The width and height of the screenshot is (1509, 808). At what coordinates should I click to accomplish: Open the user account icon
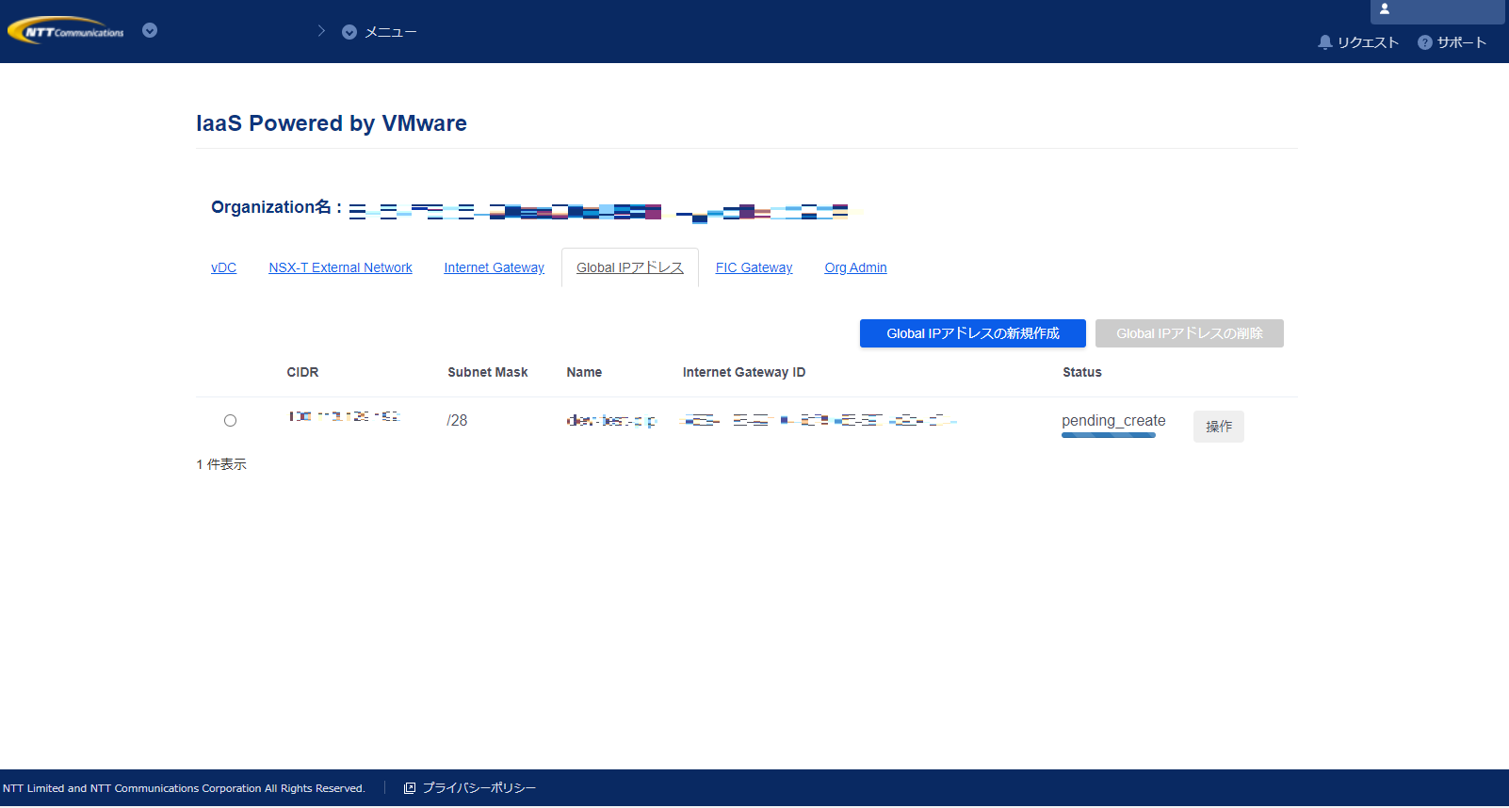pos(1385,8)
